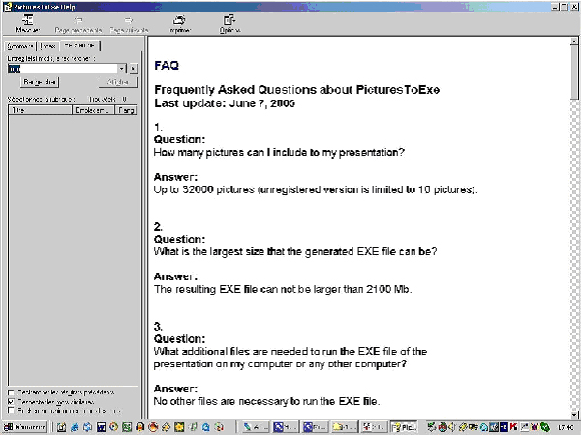581x435 pixels.
Task: Click the Imprimer printer icon
Action: [x=180, y=23]
